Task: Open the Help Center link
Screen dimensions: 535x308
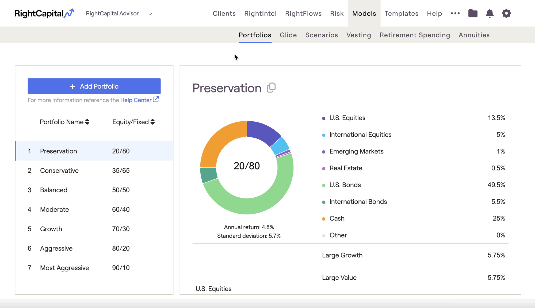Action: [x=136, y=100]
